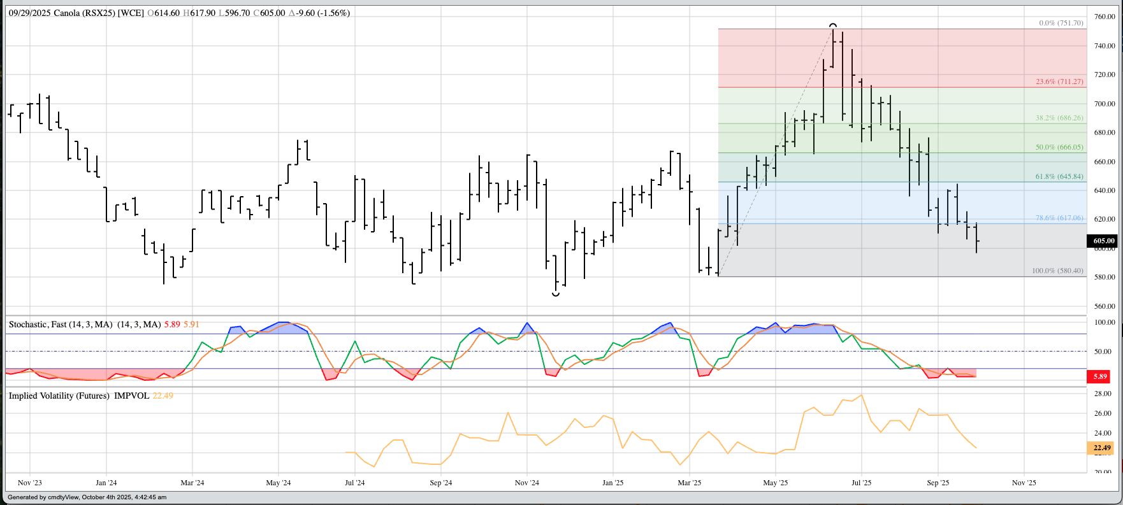Image resolution: width=1123 pixels, height=505 pixels.
Task: Click the swing high arc marker at chart peak
Action: (x=833, y=25)
